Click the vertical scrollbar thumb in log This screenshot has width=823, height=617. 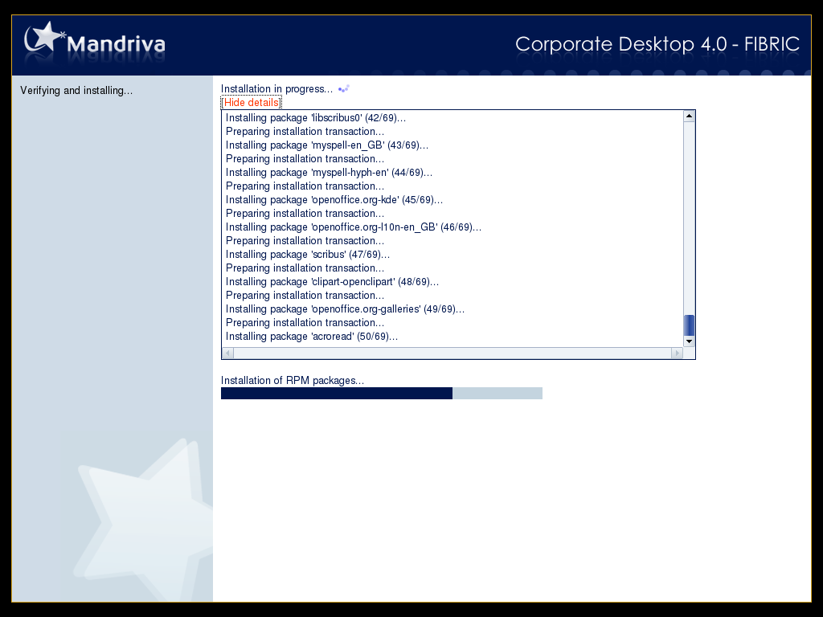689,325
